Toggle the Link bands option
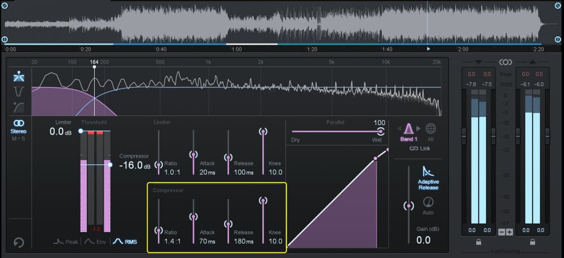This screenshot has height=258, width=564. pyautogui.click(x=420, y=149)
